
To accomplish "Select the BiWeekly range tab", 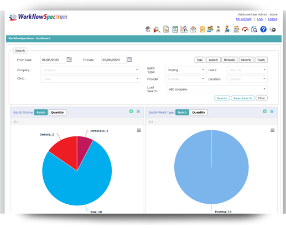I will point(230,60).
